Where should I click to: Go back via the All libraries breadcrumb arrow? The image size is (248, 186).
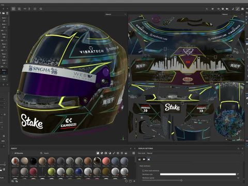pyautogui.click(x=12, y=153)
